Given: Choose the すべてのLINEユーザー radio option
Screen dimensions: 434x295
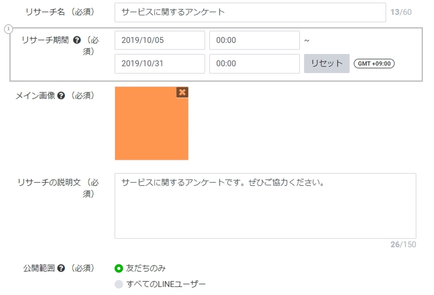Looking at the screenshot, I should 119,284.
